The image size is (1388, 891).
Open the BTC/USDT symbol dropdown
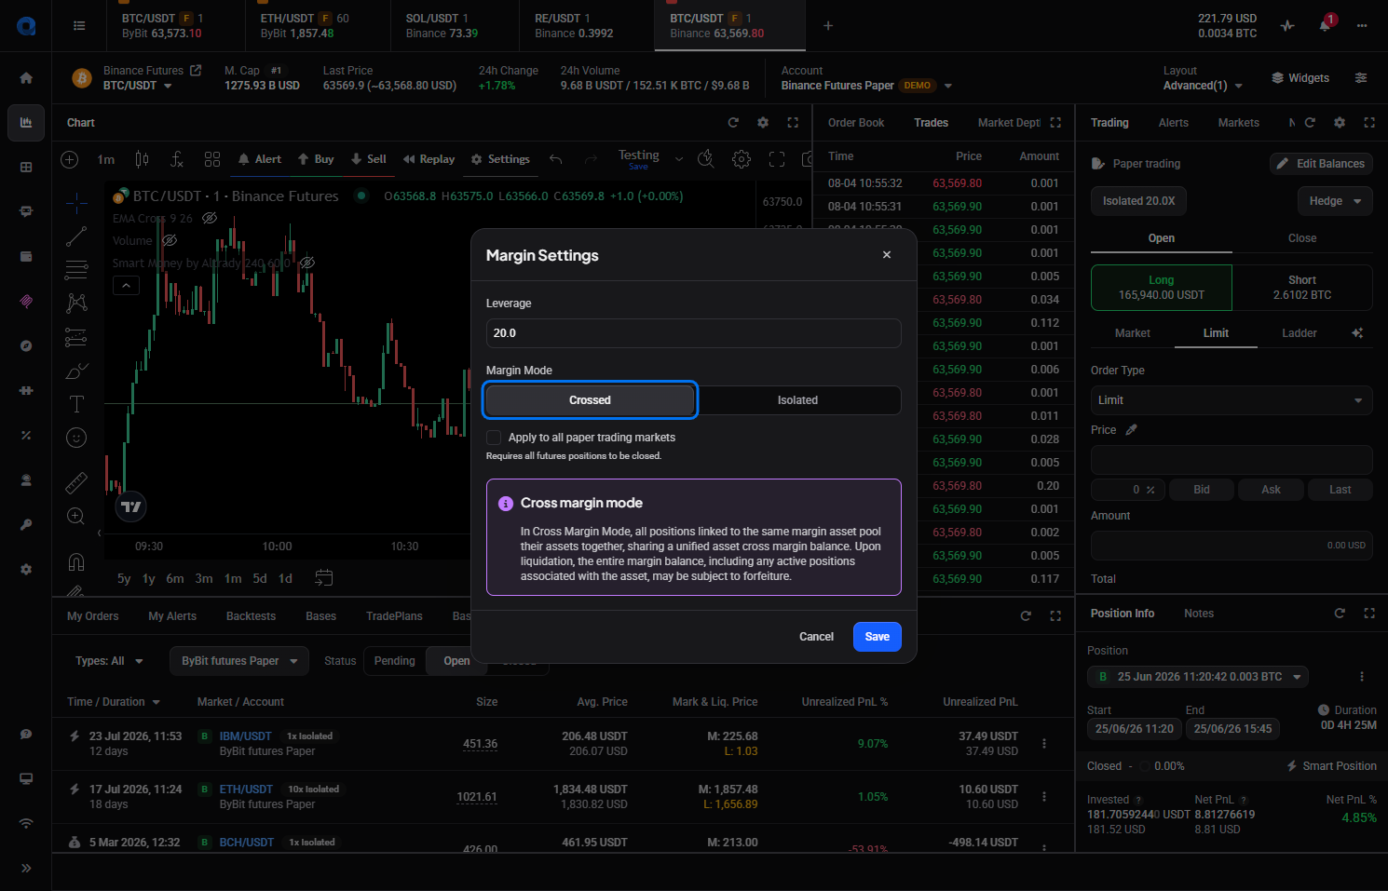coord(138,86)
